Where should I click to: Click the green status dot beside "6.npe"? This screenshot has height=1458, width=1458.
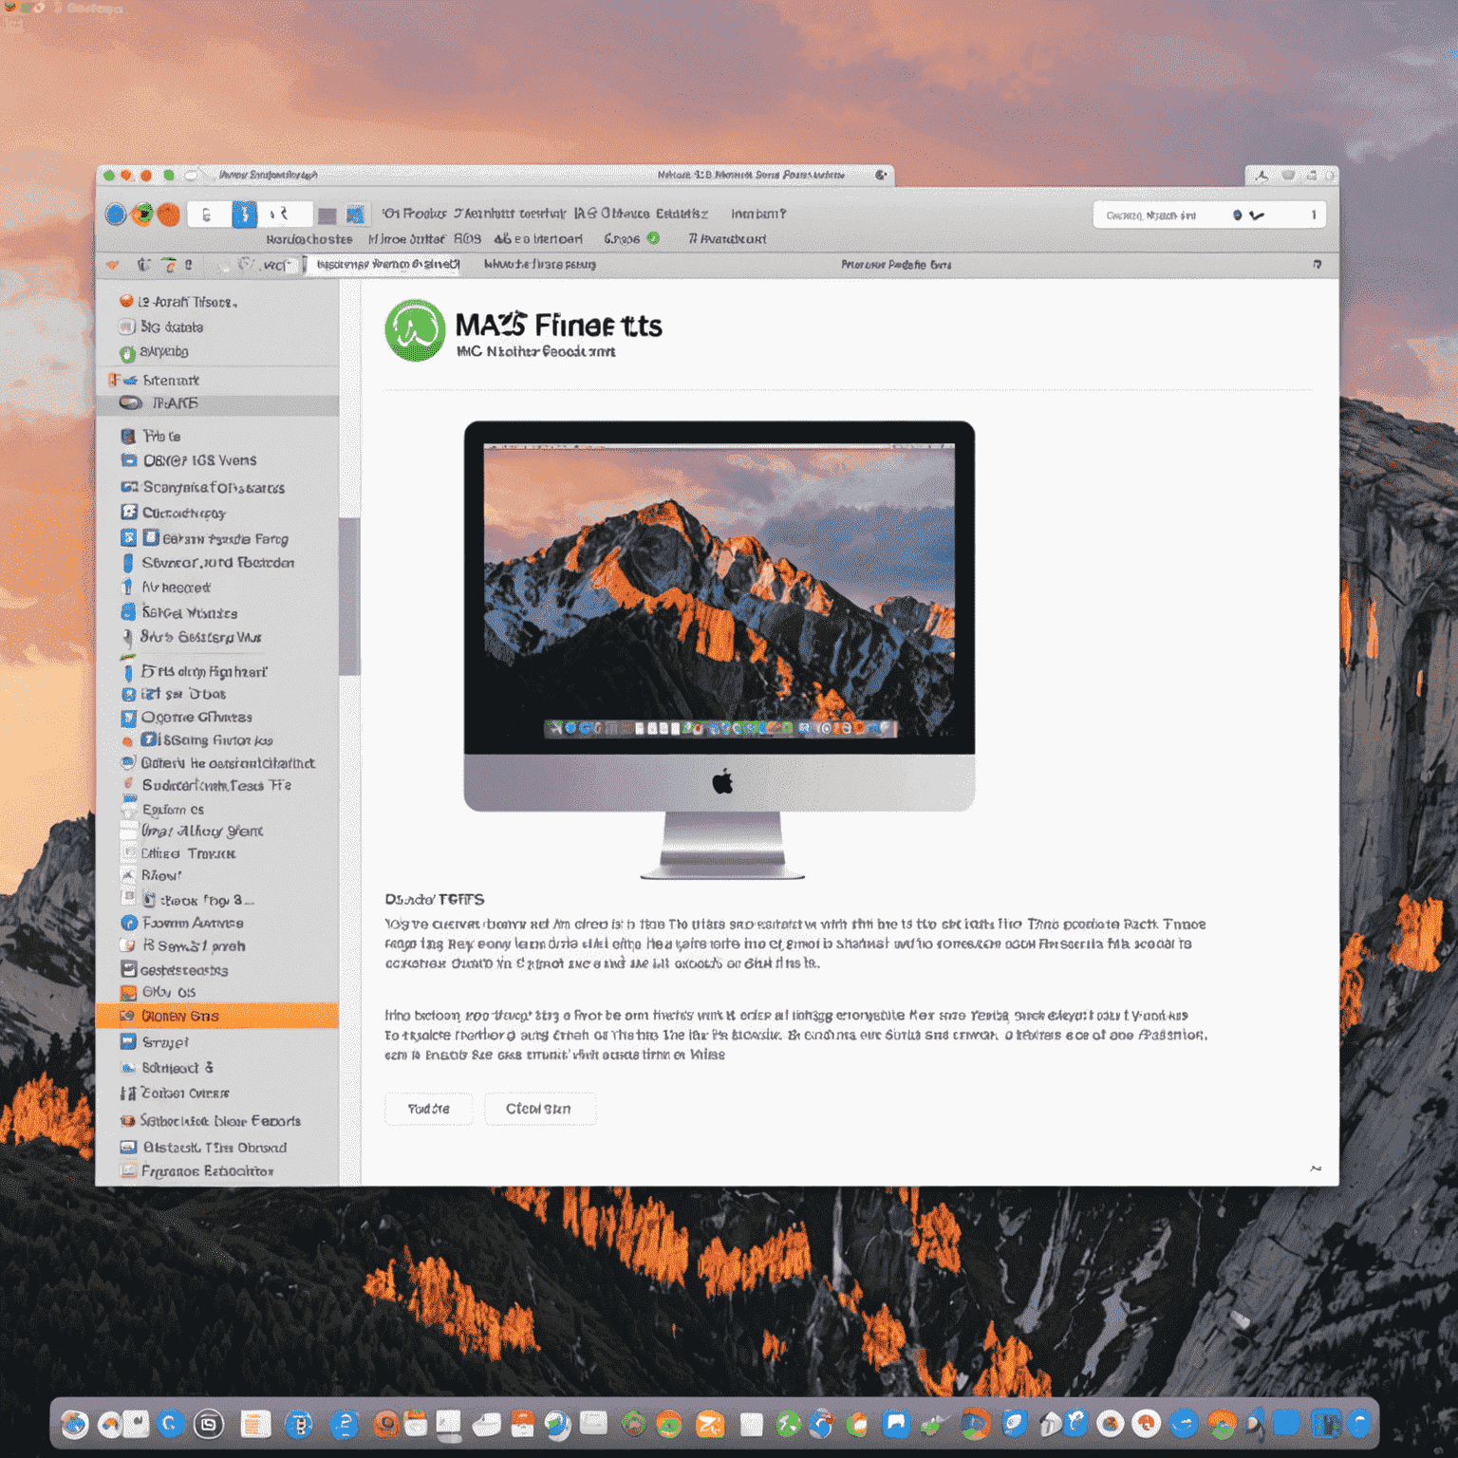pos(653,238)
